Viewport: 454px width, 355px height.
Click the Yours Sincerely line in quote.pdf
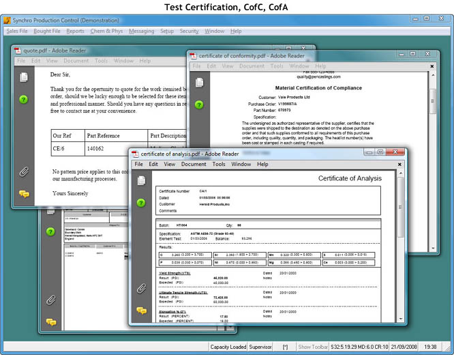pyautogui.click(x=70, y=193)
